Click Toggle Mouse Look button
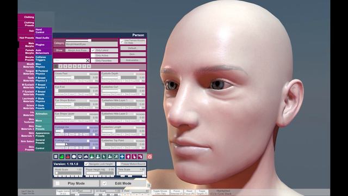 [x=160, y=192]
